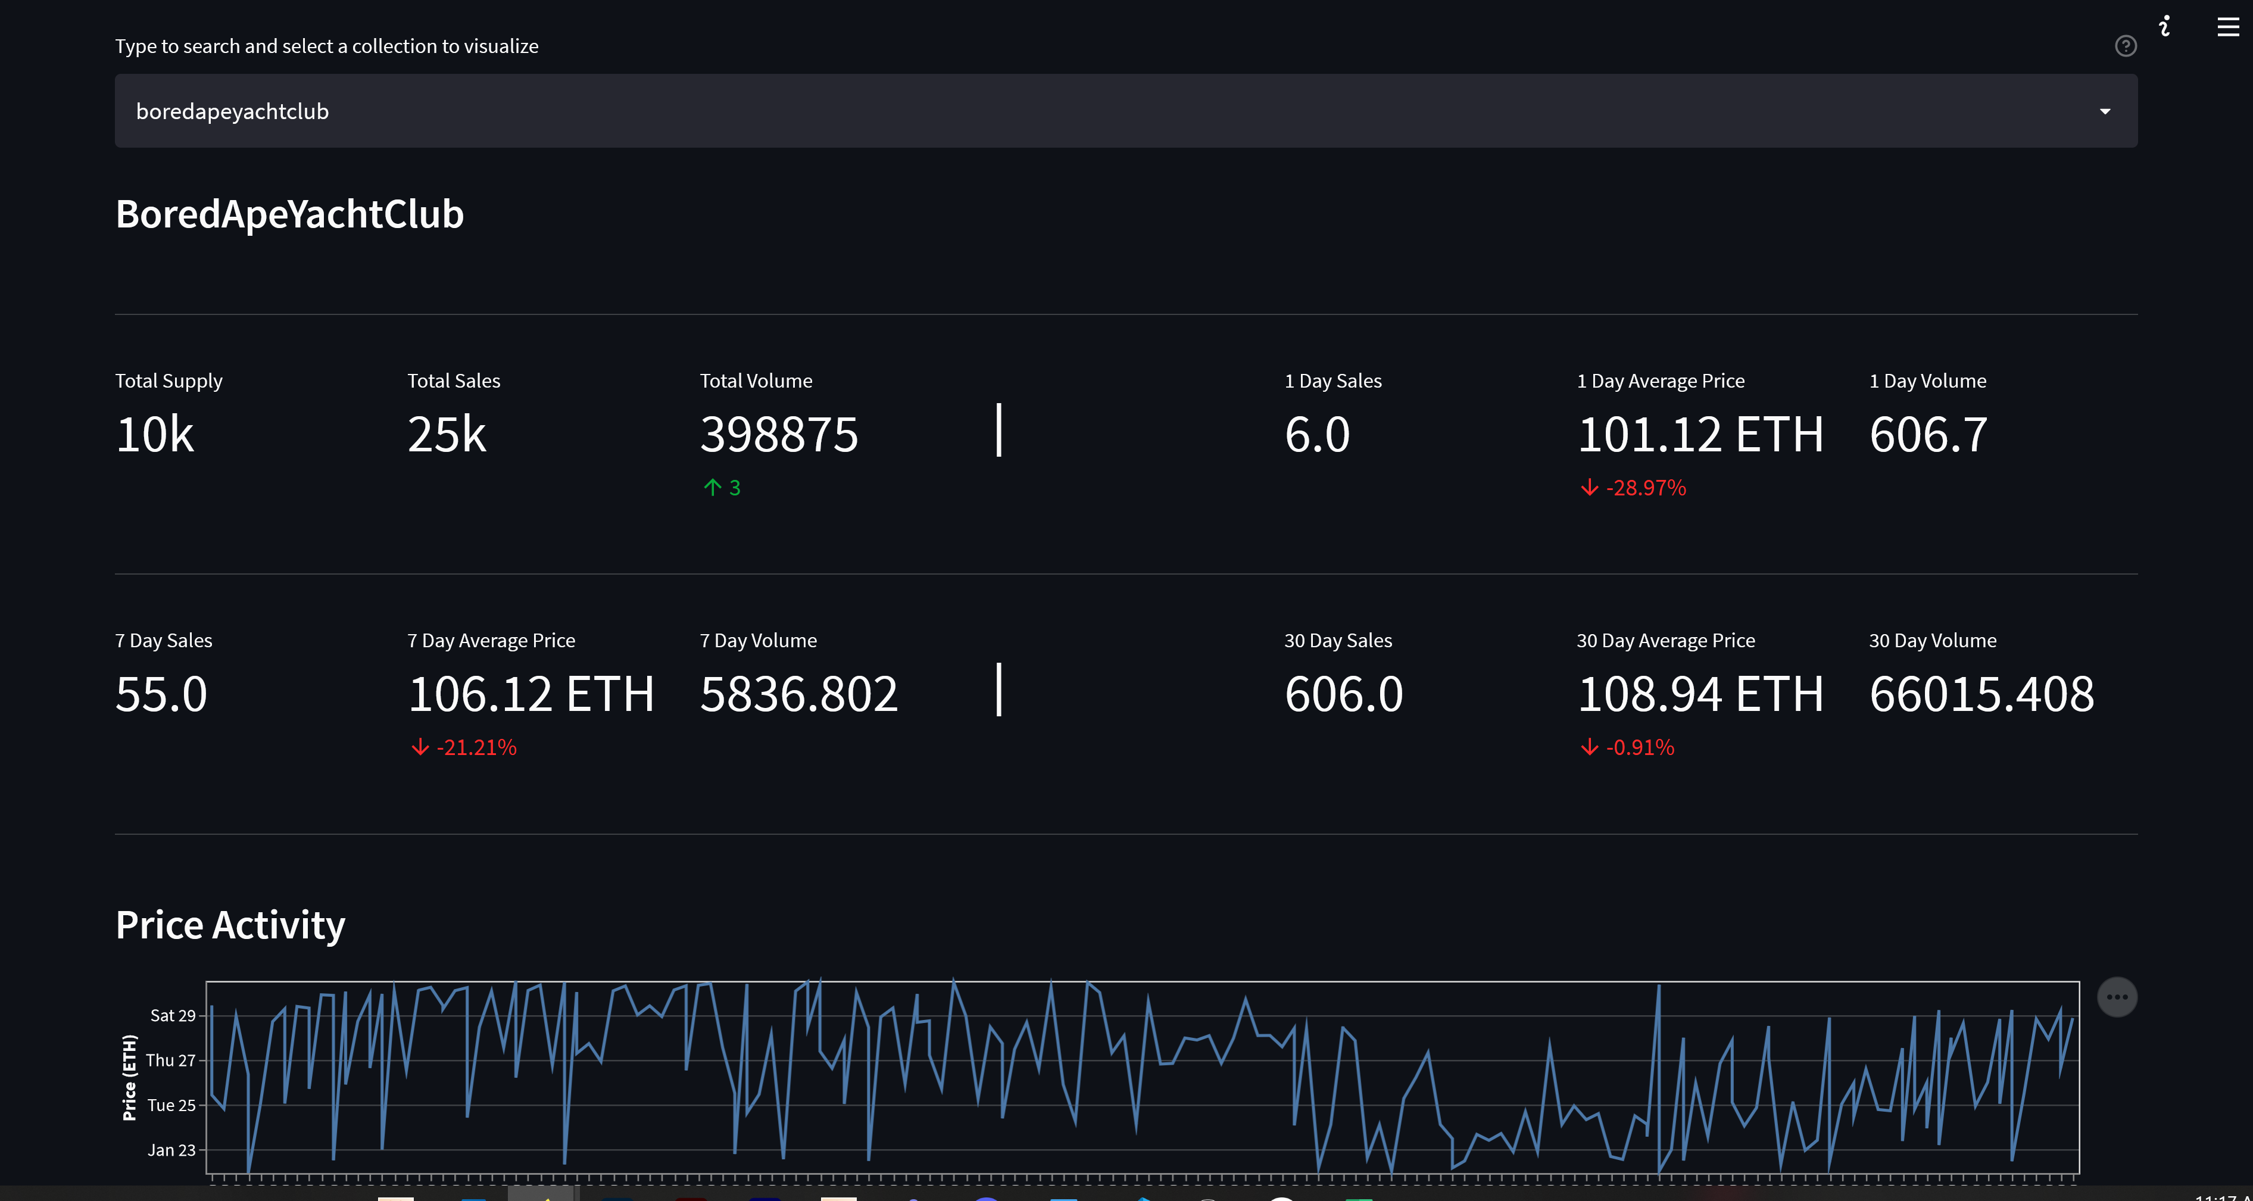This screenshot has width=2253, height=1201.
Task: Click the BoredApeYachtClub collection title
Action: tap(289, 214)
